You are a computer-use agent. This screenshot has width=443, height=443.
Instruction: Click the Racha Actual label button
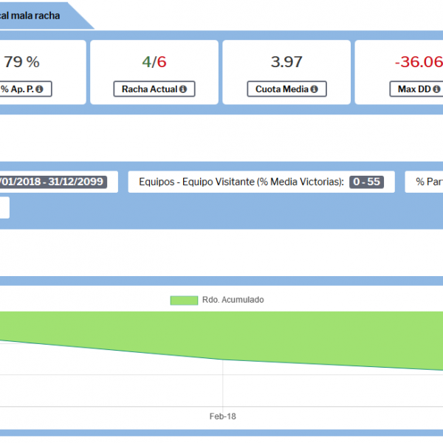pos(154,89)
